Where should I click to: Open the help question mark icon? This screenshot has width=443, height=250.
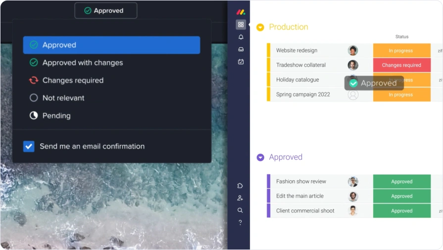[240, 223]
